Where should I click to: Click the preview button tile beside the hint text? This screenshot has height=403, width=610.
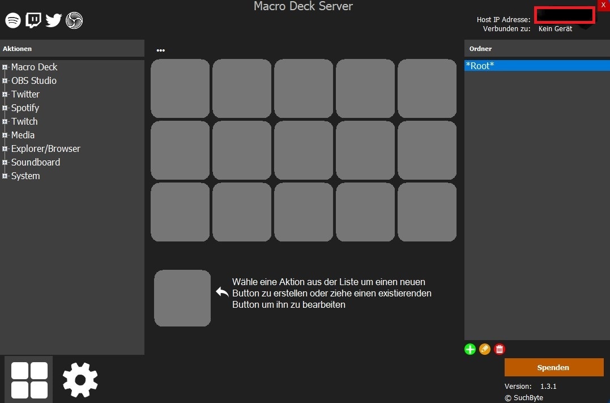[182, 298]
